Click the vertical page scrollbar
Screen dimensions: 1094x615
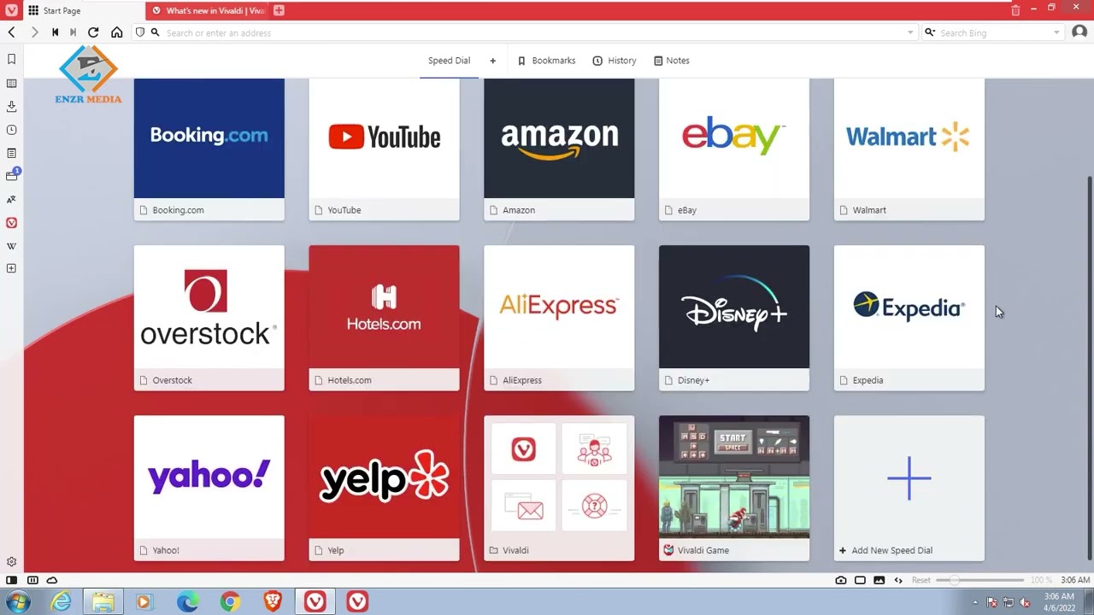[1089, 369]
